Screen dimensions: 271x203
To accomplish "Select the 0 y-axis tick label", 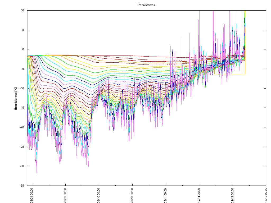I will (23, 49).
